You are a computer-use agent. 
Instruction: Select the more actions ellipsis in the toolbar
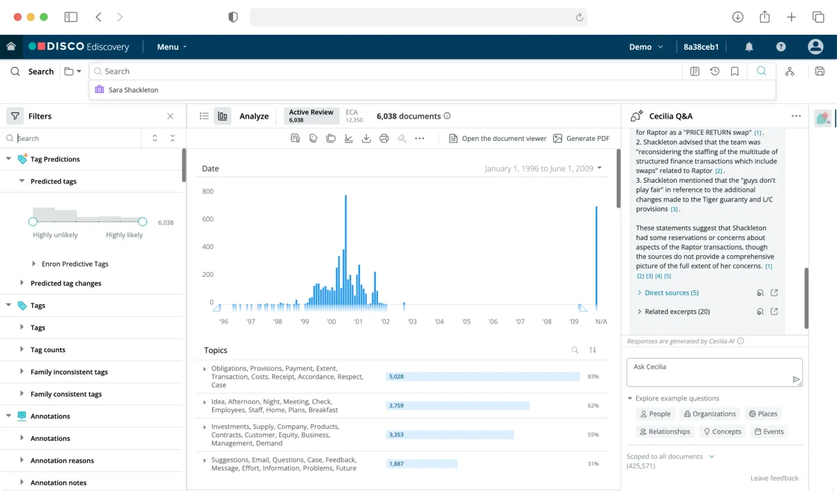(420, 138)
